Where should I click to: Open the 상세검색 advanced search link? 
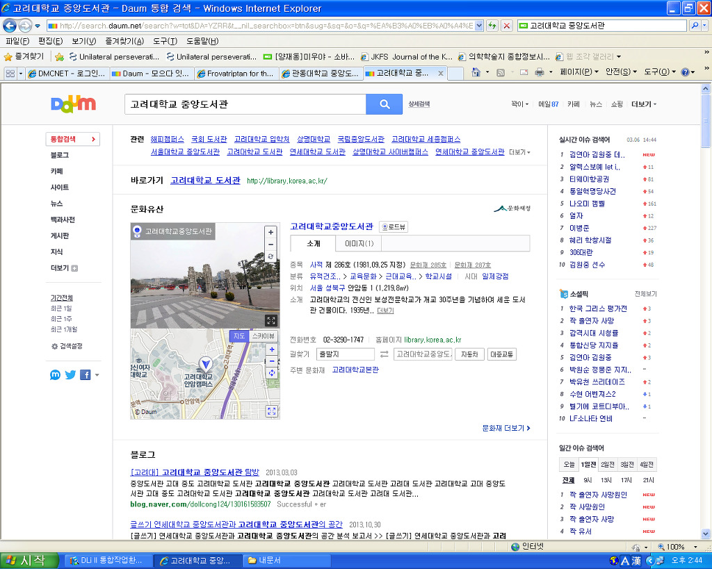tap(419, 104)
